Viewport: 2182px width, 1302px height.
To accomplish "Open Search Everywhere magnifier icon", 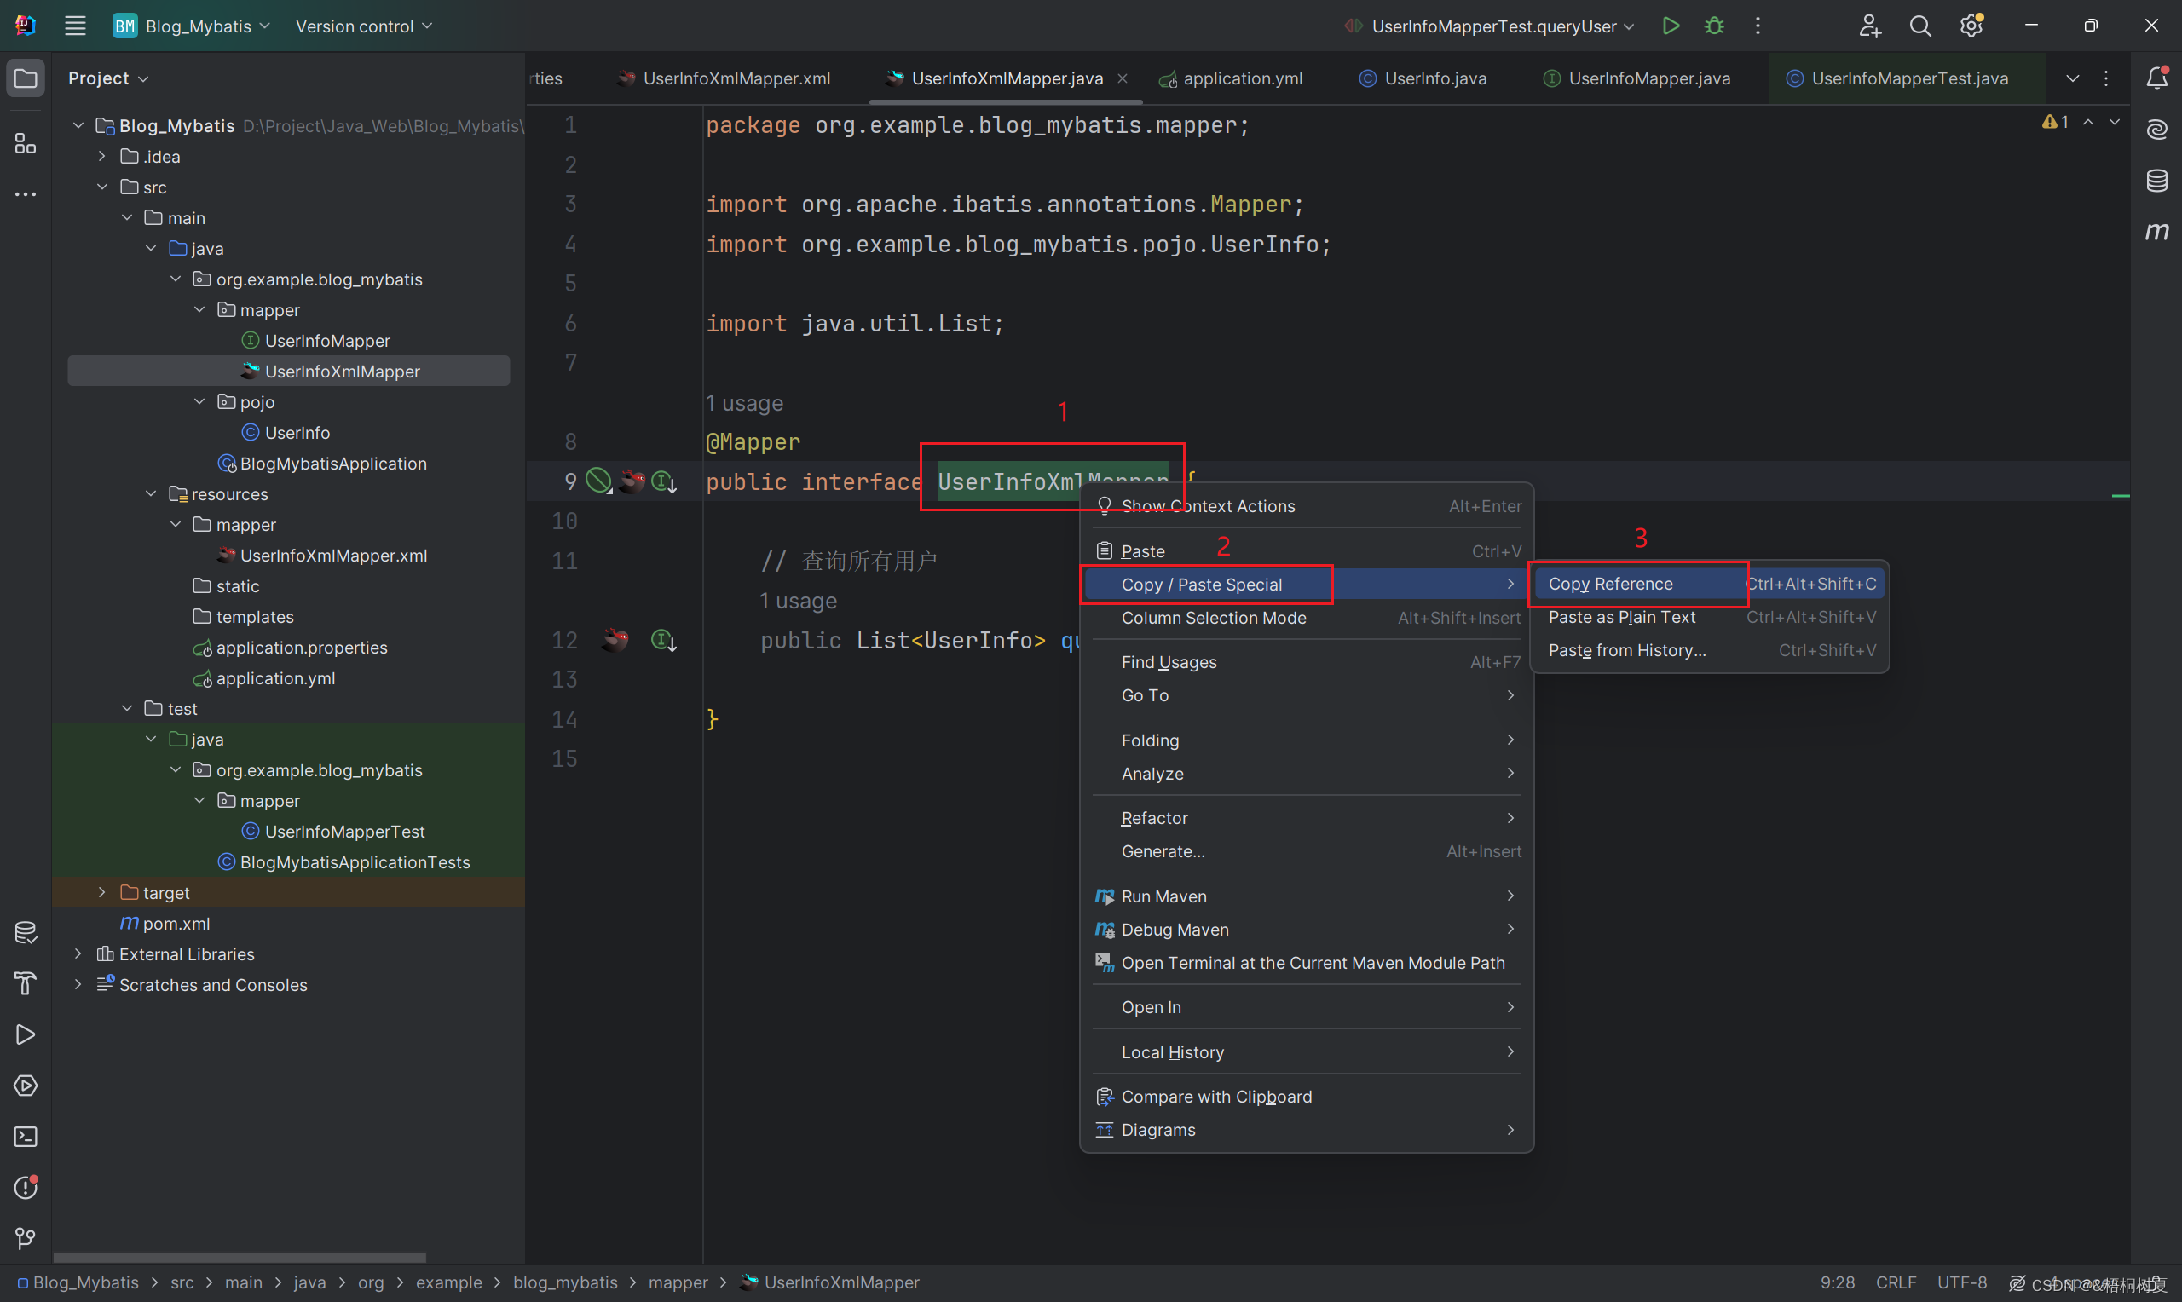I will (x=1919, y=26).
